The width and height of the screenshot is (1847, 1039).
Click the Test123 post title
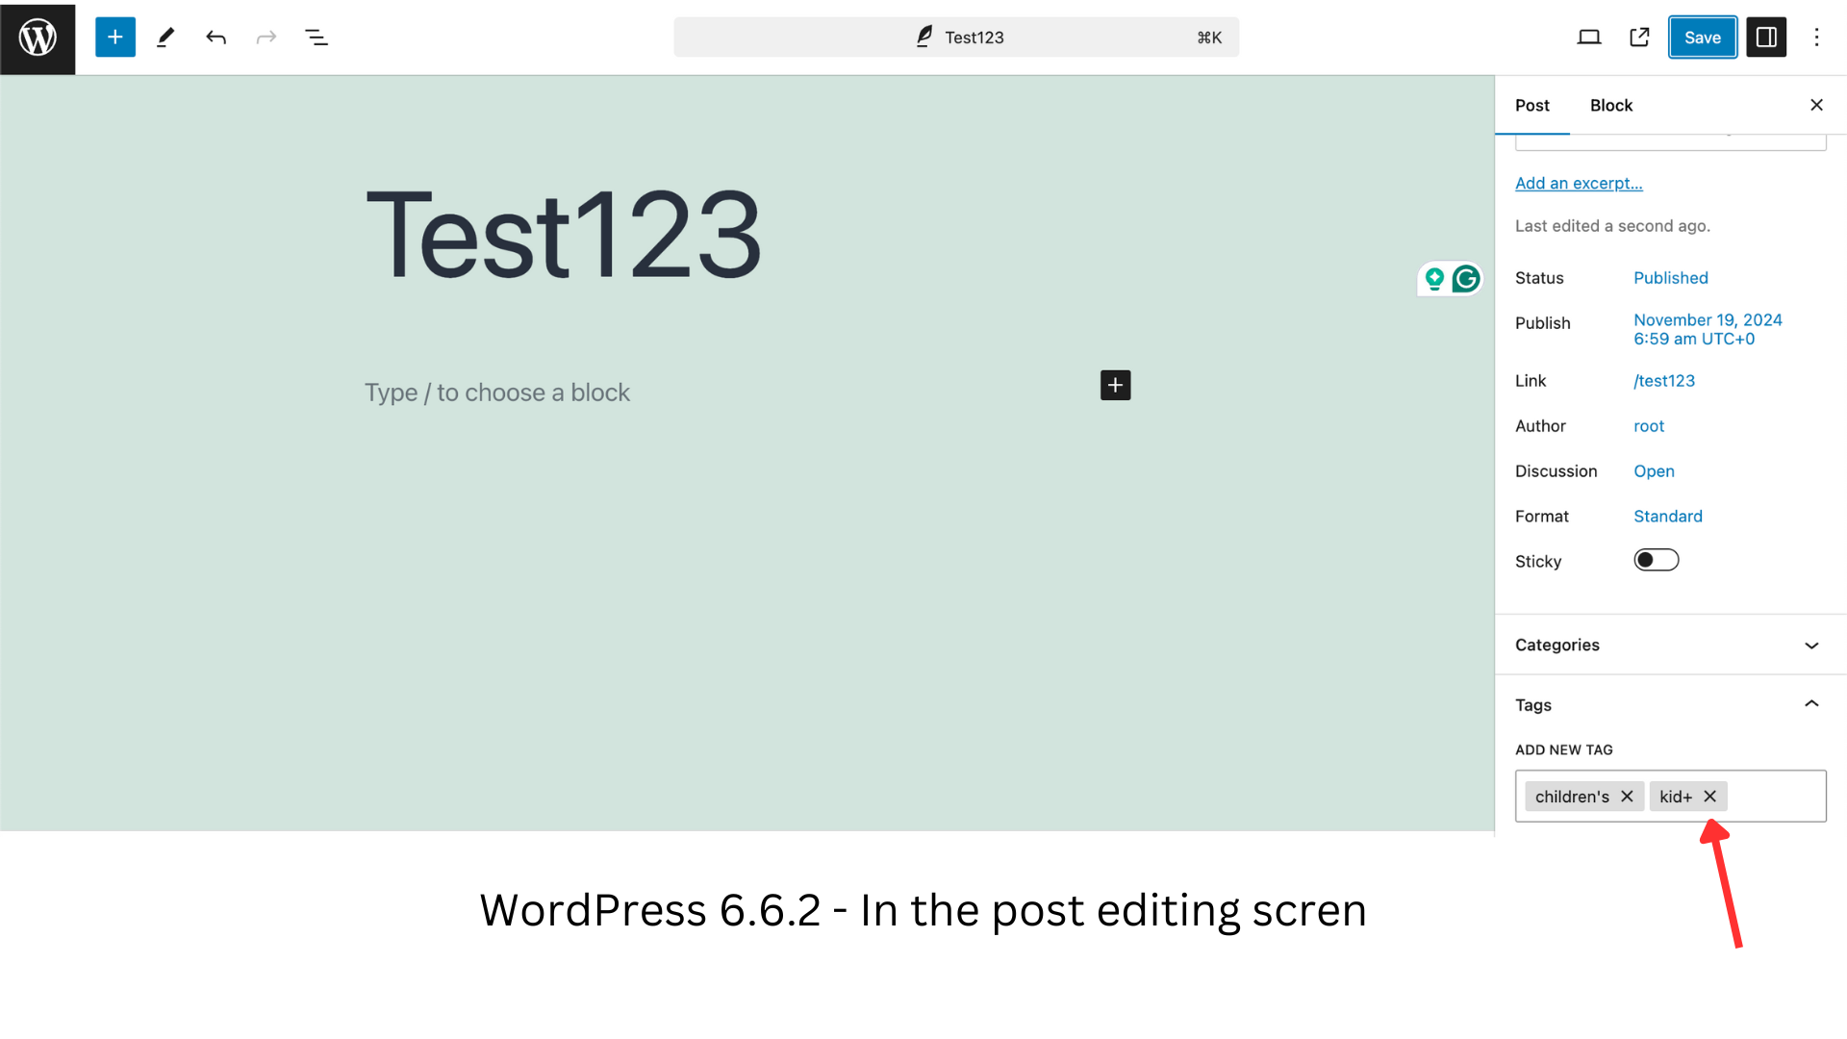pyautogui.click(x=564, y=235)
